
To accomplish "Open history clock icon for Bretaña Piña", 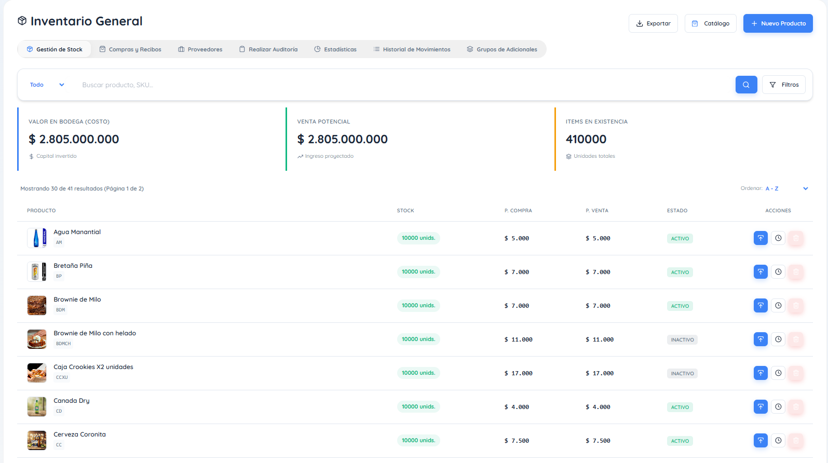I will pos(778,272).
